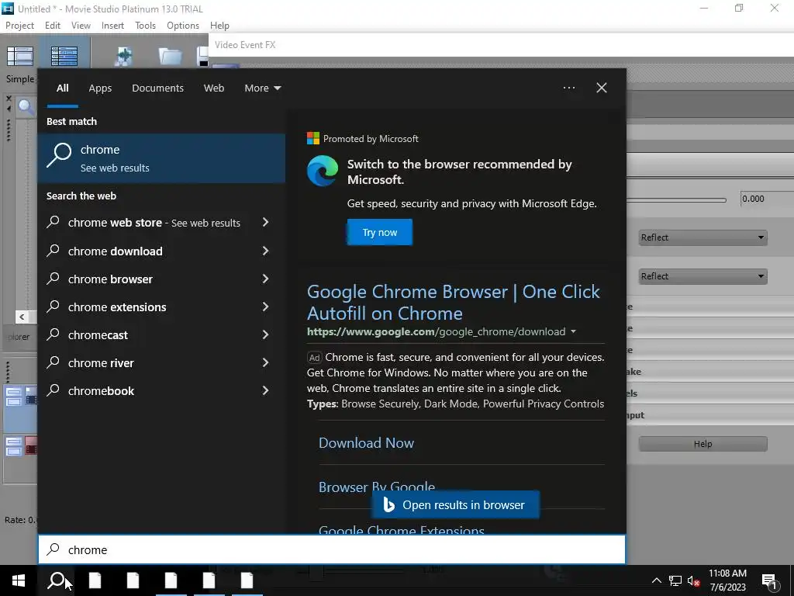
Task: Open the Project menu
Action: point(19,26)
